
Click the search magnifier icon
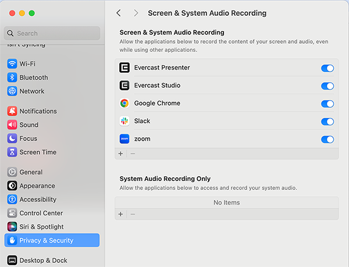(x=10, y=33)
